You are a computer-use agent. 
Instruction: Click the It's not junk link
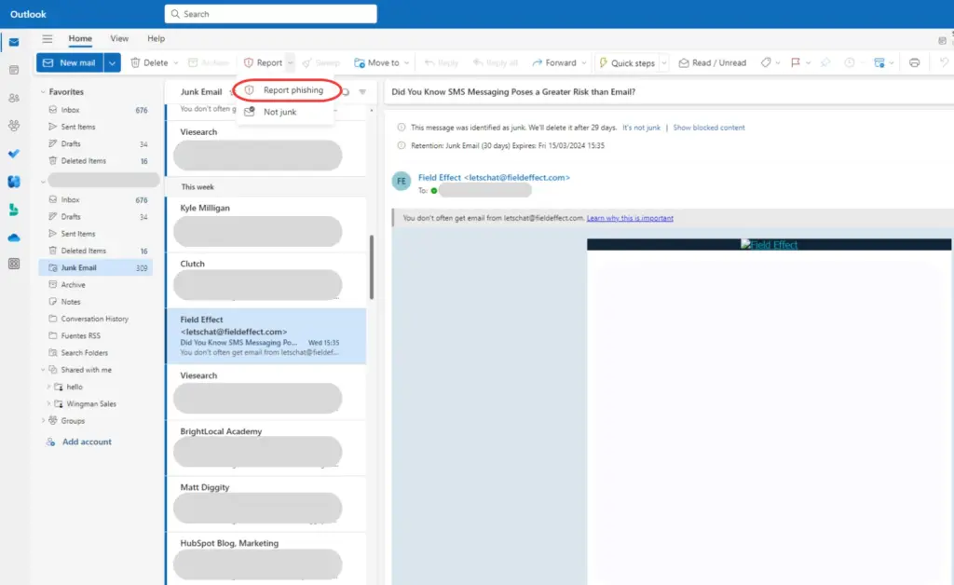[641, 128]
